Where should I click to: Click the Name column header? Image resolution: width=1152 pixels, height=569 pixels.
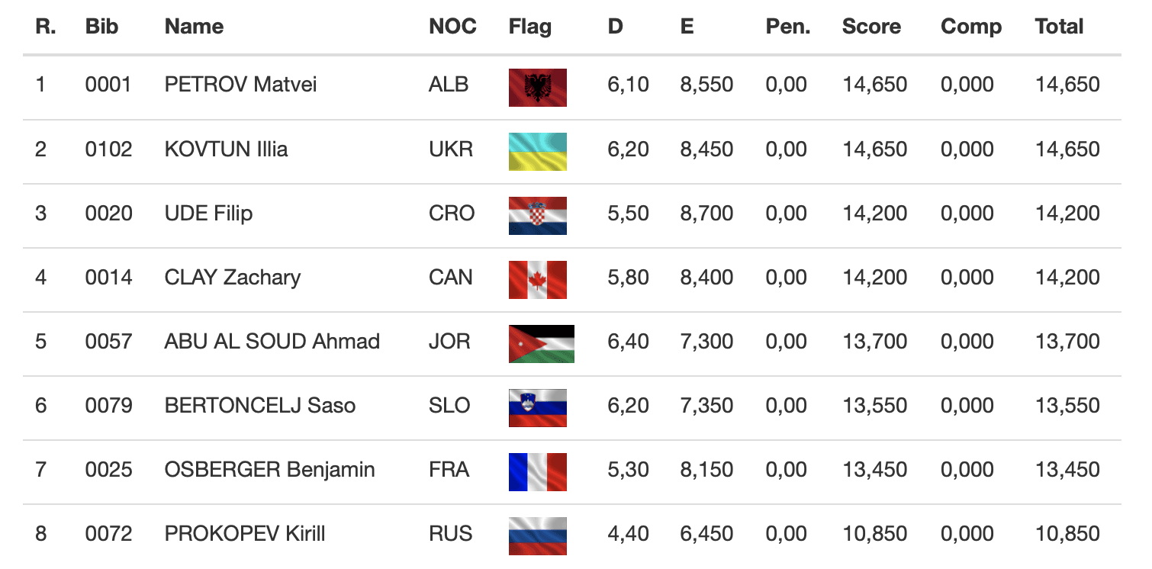point(194,27)
